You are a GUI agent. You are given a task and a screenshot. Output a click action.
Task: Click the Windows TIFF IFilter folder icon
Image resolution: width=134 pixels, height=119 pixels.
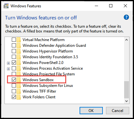pos(18,91)
